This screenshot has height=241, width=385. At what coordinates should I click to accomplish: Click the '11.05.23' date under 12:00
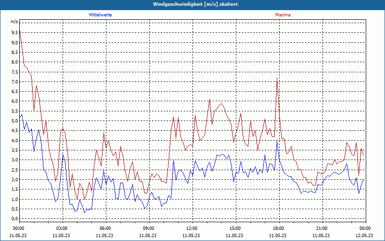click(191, 235)
